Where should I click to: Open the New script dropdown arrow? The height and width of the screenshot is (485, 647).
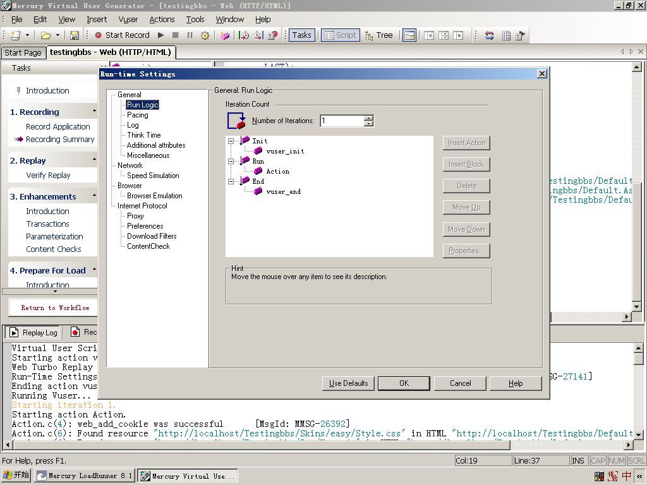pyautogui.click(x=27, y=35)
